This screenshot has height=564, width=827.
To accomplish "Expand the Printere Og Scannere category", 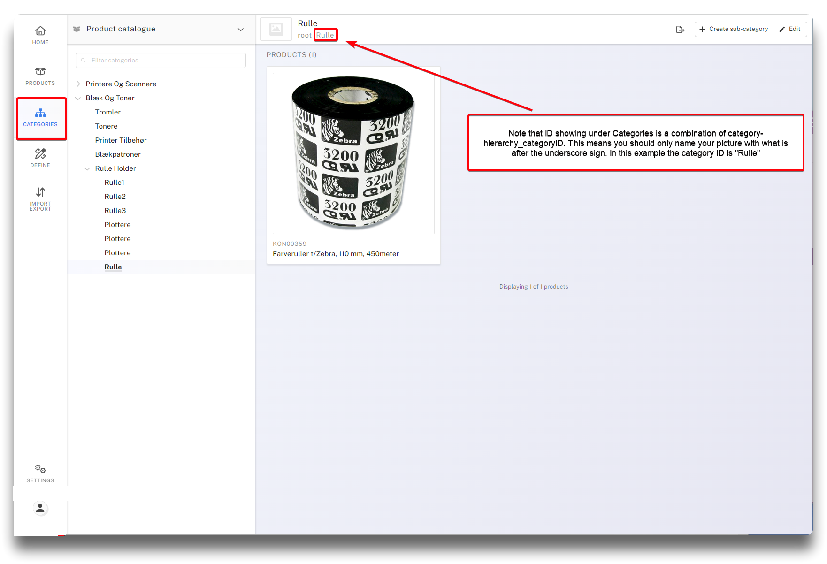I will [78, 84].
